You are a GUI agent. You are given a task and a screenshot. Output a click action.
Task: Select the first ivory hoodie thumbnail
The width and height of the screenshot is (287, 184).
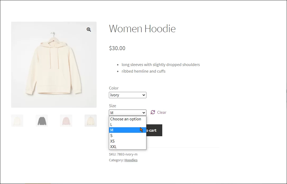17,120
